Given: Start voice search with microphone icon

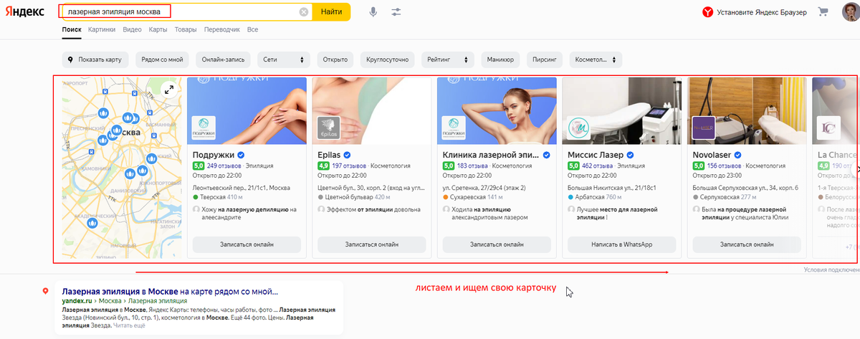Looking at the screenshot, I should tap(373, 12).
